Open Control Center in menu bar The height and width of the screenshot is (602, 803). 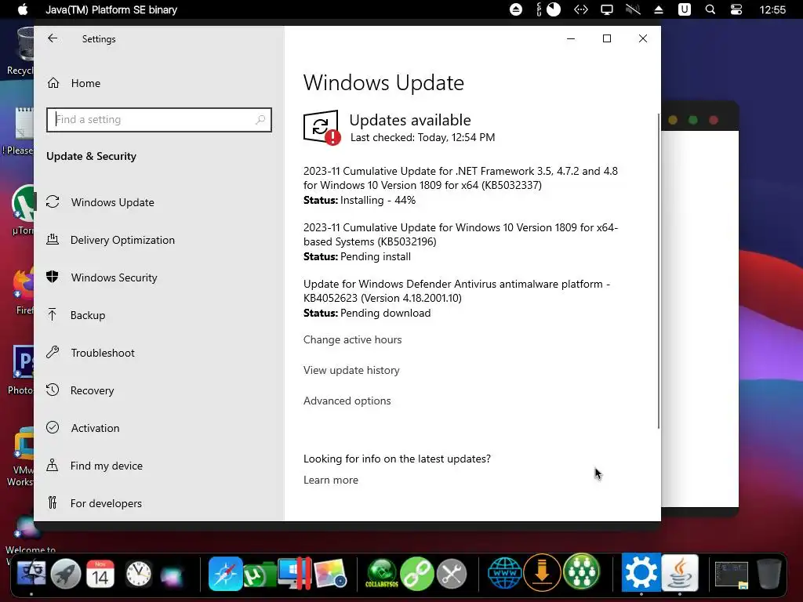736,9
